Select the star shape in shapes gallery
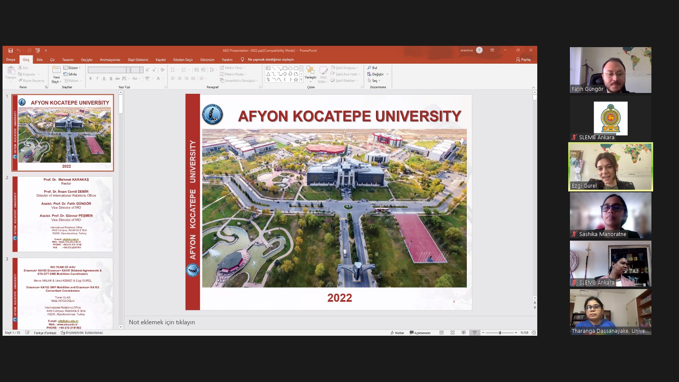679x382 pixels. (x=296, y=79)
